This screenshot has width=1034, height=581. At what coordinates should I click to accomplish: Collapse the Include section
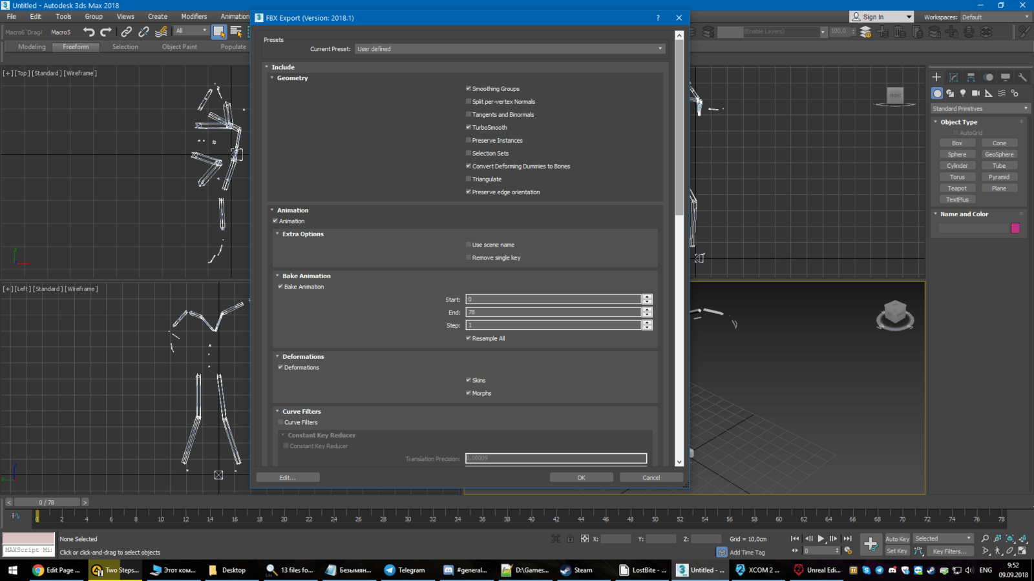point(267,67)
